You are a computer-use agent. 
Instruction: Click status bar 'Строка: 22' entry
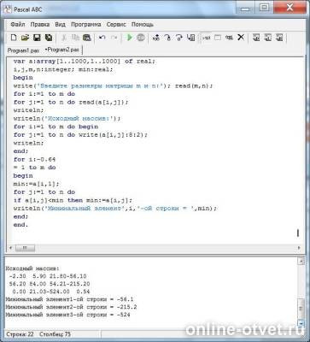[x=20, y=334]
